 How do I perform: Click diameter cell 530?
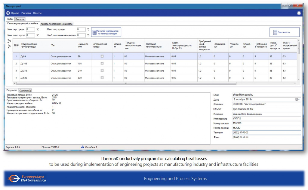click(85, 78)
